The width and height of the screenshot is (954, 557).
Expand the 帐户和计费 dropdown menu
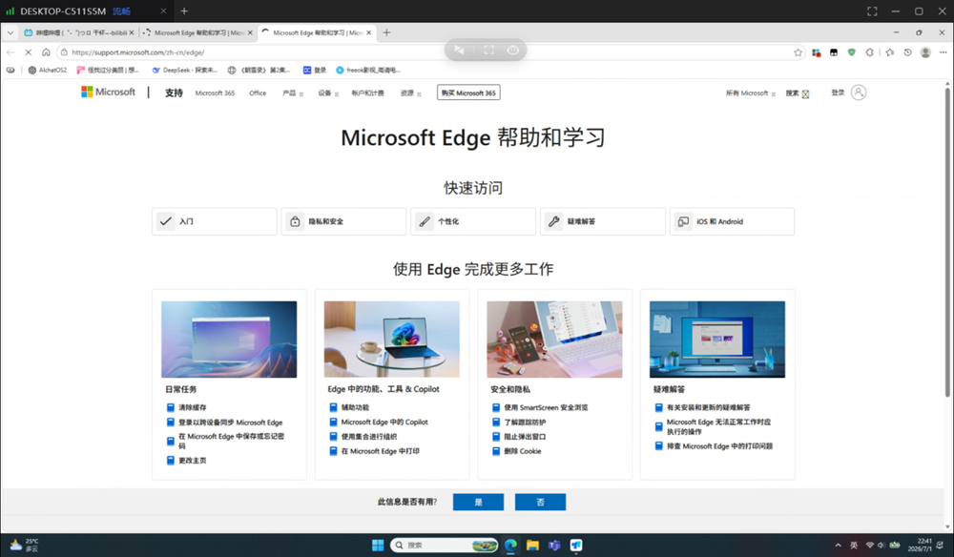(x=367, y=93)
